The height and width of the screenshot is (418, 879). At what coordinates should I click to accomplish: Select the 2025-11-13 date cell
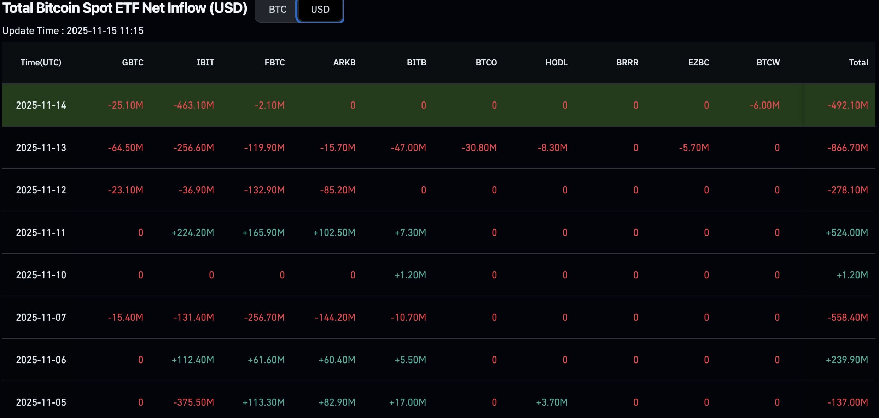41,148
